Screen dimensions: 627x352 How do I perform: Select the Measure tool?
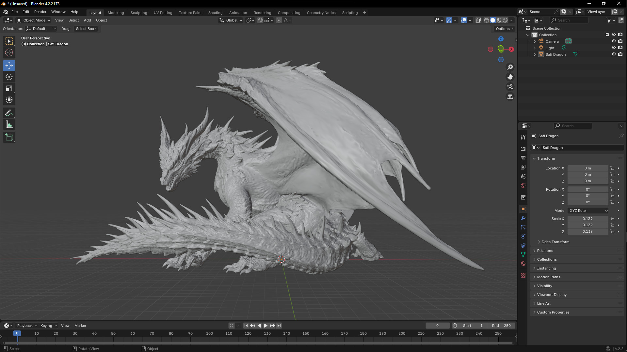[x=9, y=125]
